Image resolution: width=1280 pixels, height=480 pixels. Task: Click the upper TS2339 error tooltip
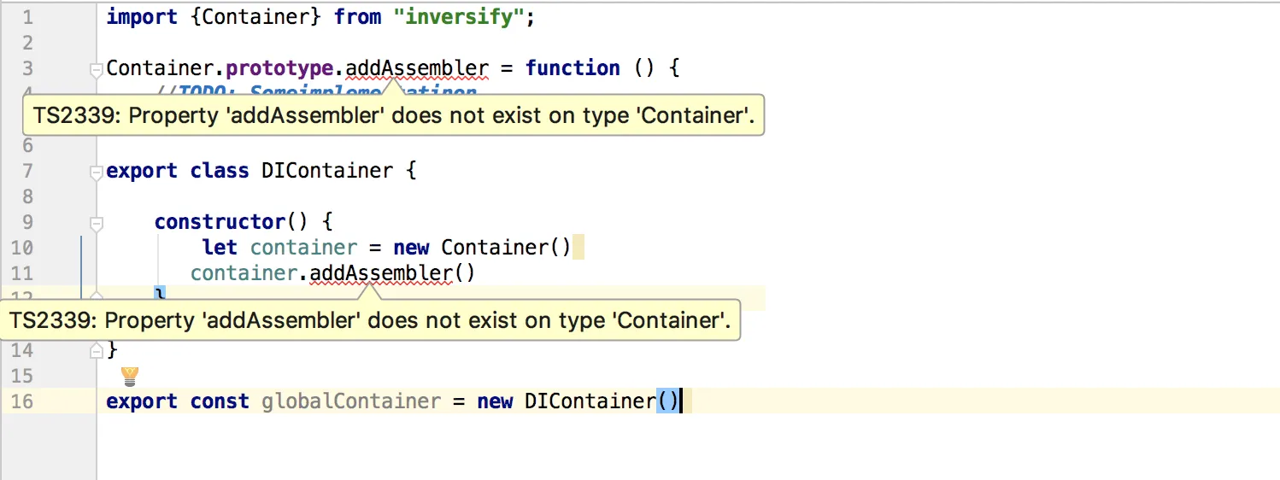pyautogui.click(x=393, y=116)
